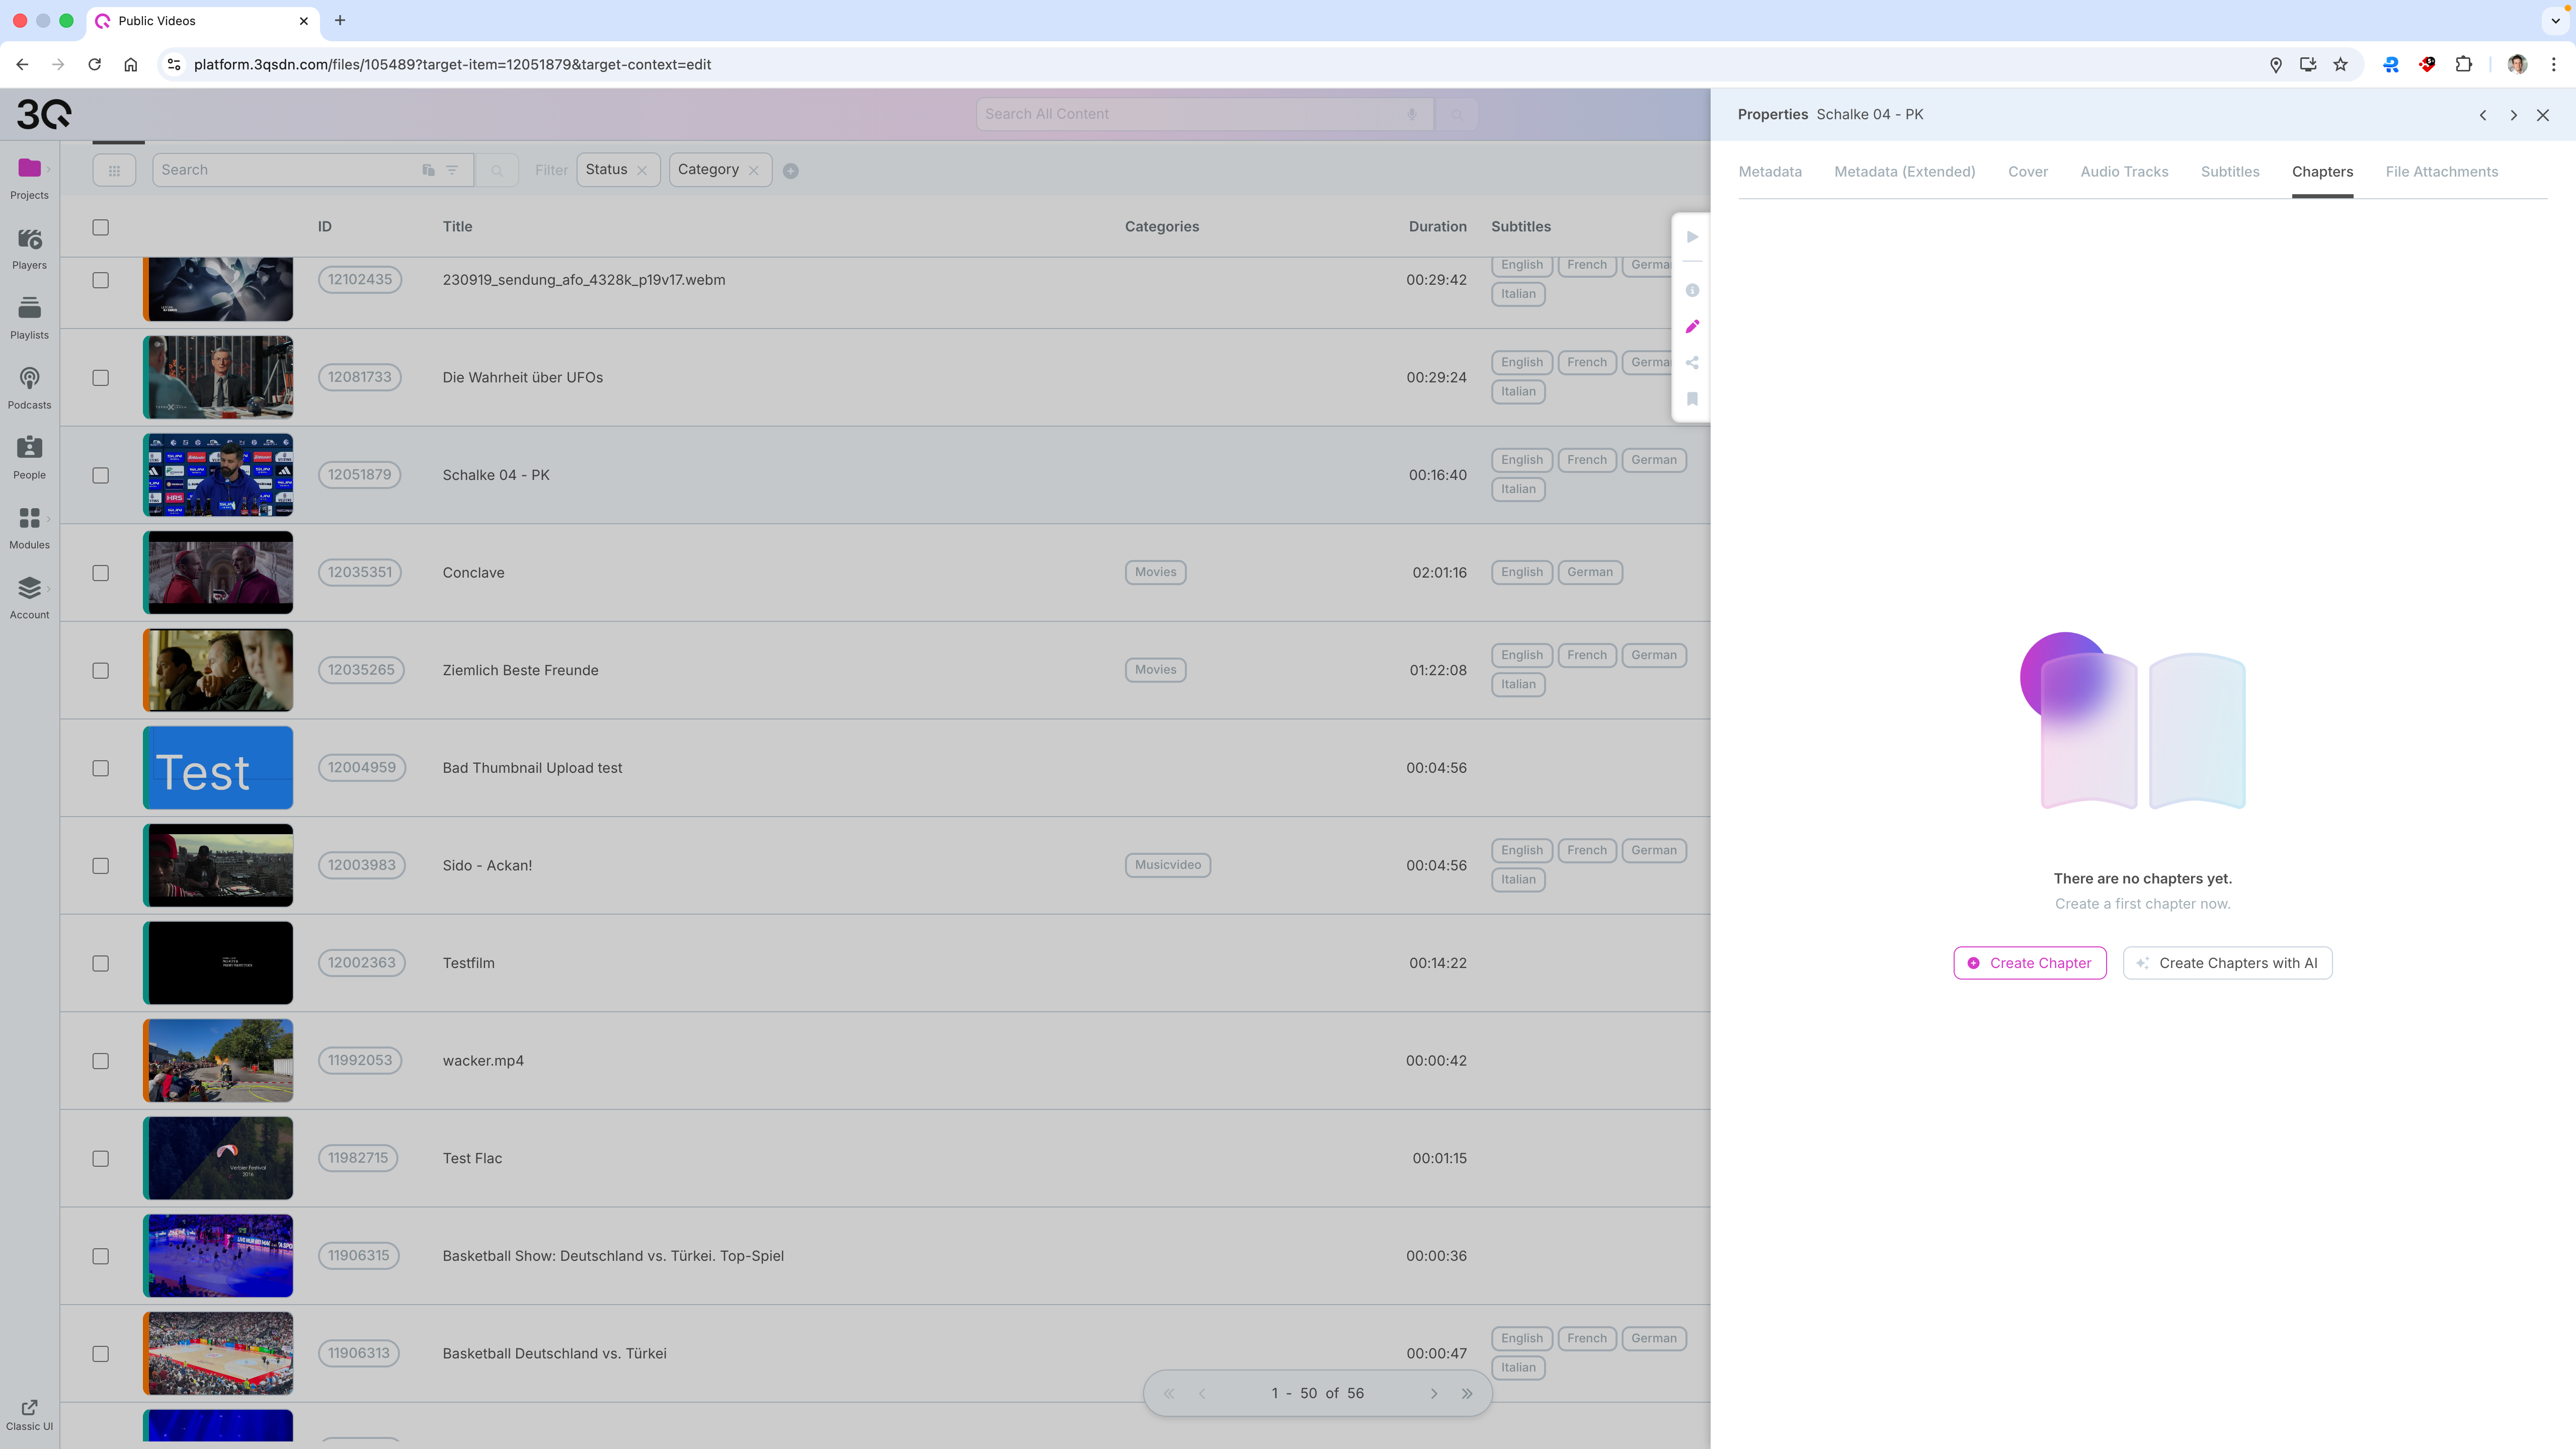The width and height of the screenshot is (2576, 1449).
Task: Click the play icon in side toolbar
Action: pos(1692,237)
